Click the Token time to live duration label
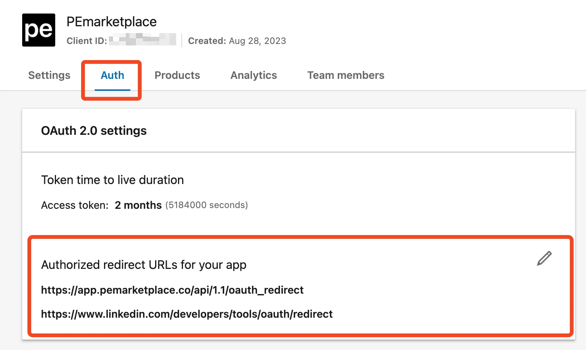This screenshot has width=586, height=350. pyautogui.click(x=112, y=180)
